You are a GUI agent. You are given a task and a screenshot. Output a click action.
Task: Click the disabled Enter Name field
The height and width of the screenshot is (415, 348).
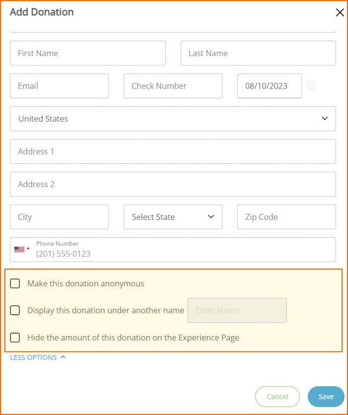(237, 310)
